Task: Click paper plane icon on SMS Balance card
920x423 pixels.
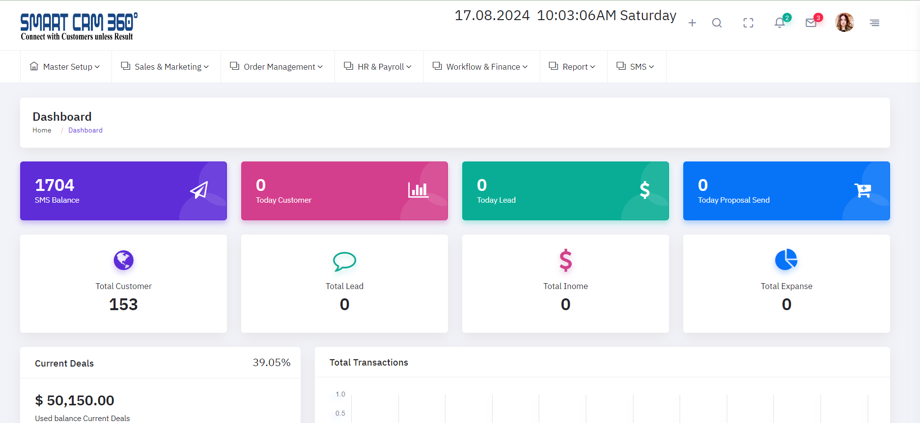Action: 199,190
